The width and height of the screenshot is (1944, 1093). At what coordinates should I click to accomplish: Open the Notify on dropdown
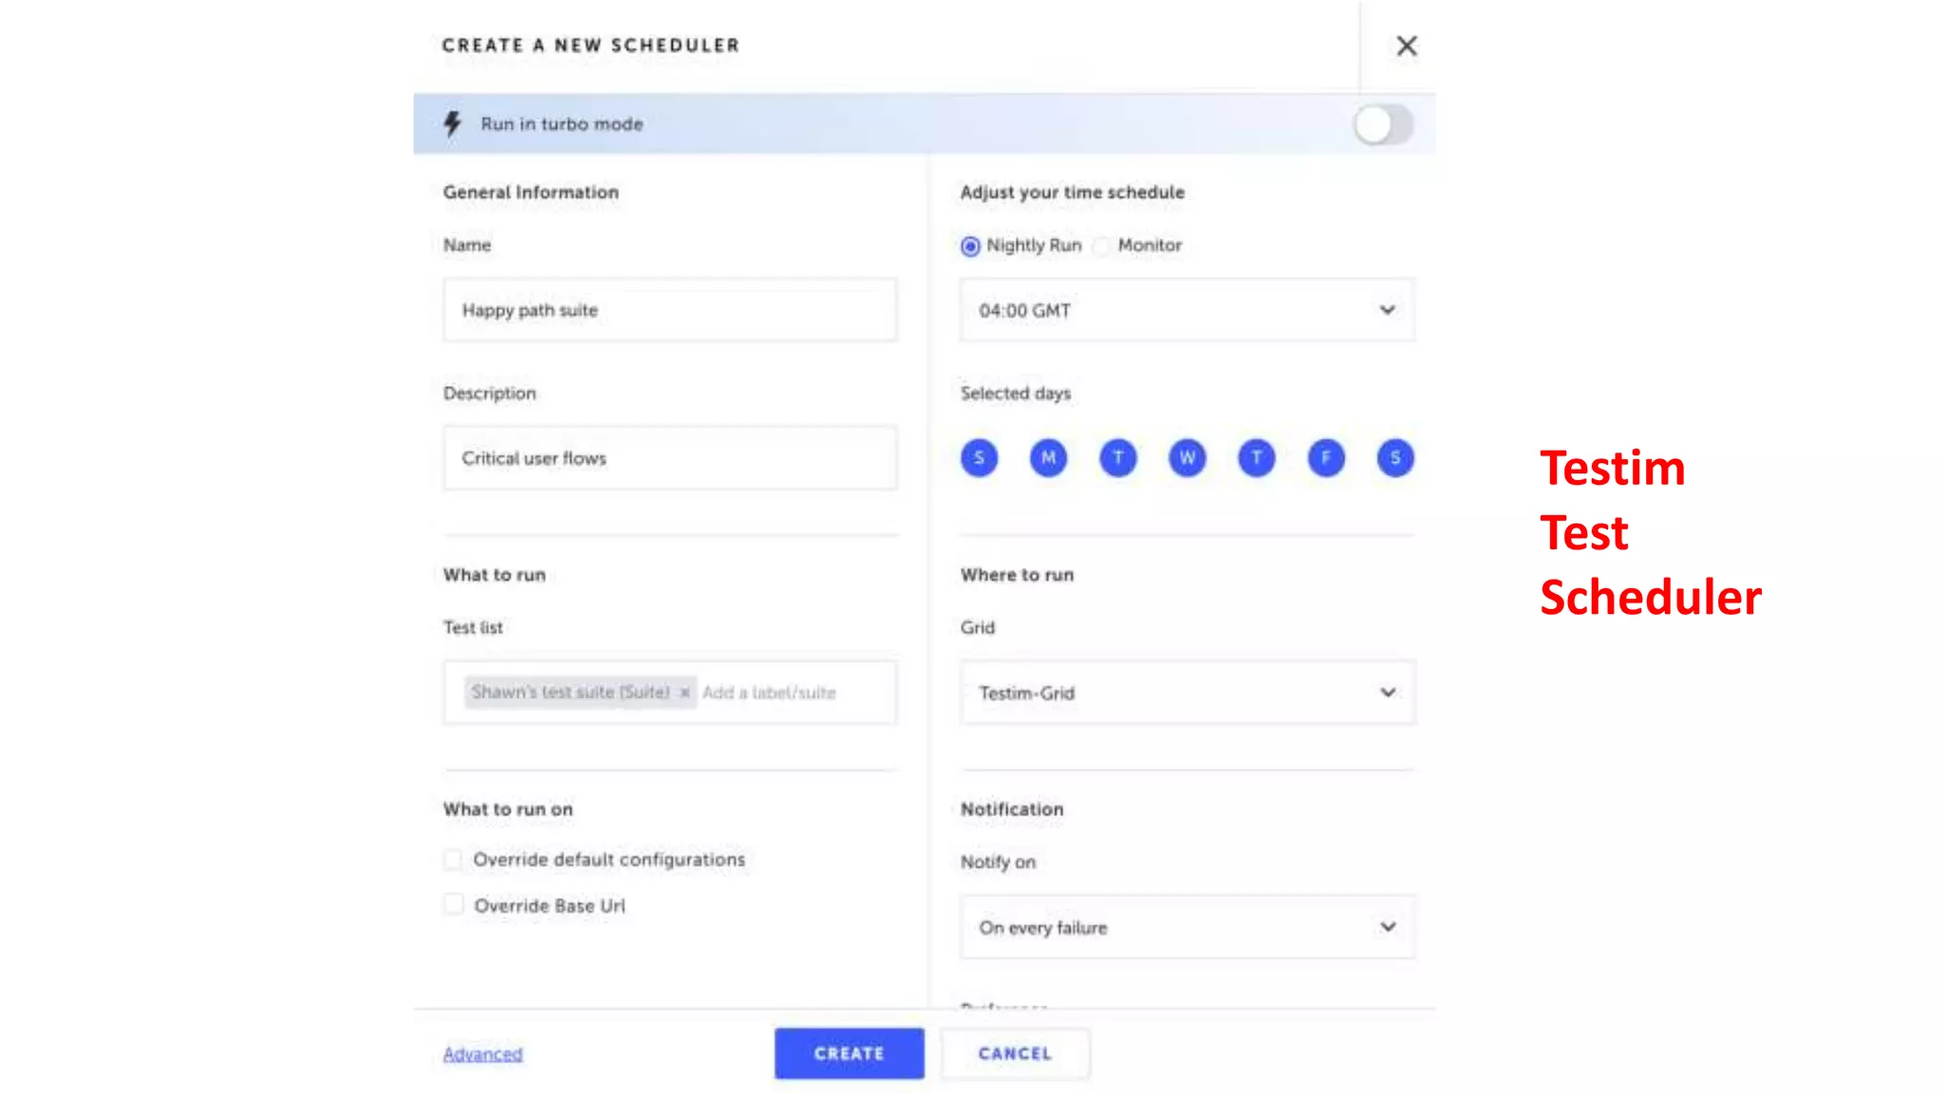1187,927
